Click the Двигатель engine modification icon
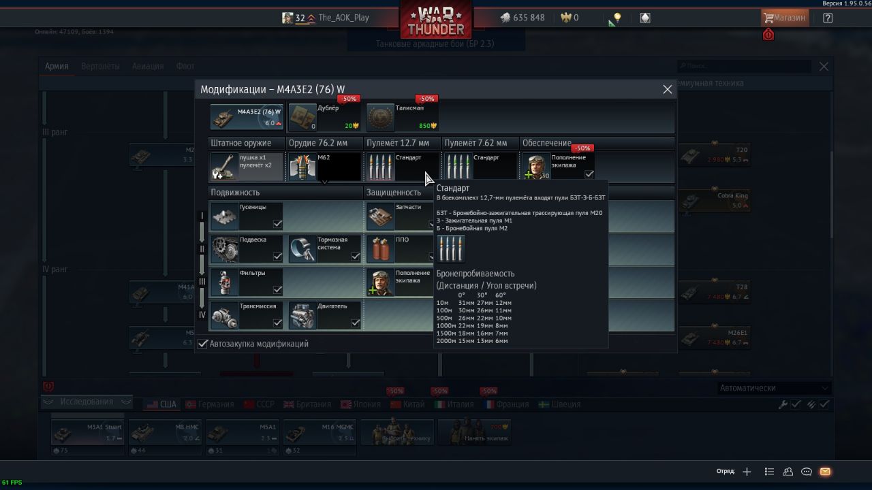 [302, 316]
